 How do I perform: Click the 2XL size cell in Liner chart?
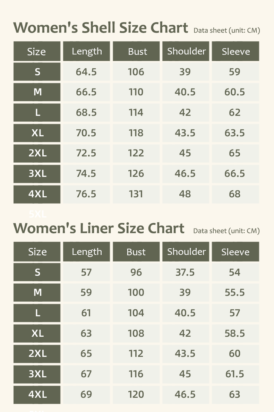[x=37, y=354]
